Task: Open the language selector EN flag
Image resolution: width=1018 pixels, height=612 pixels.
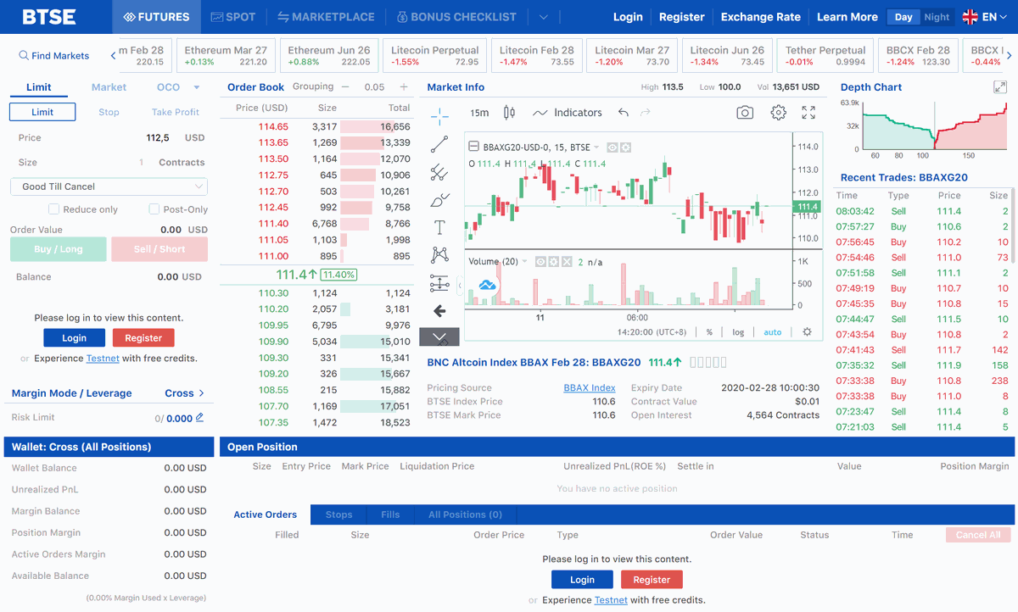Action: tap(984, 17)
